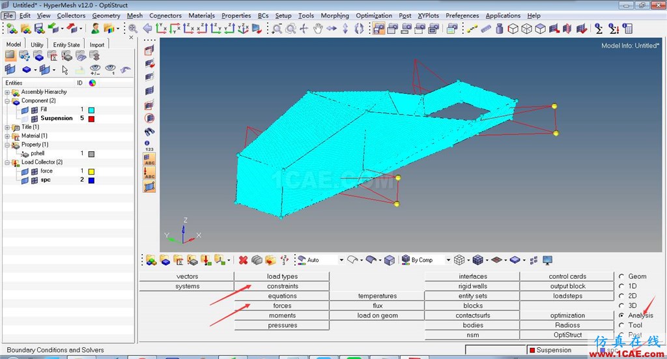Select the isometric YZX view icon
The image size is (667, 359).
pyautogui.click(x=244, y=29)
